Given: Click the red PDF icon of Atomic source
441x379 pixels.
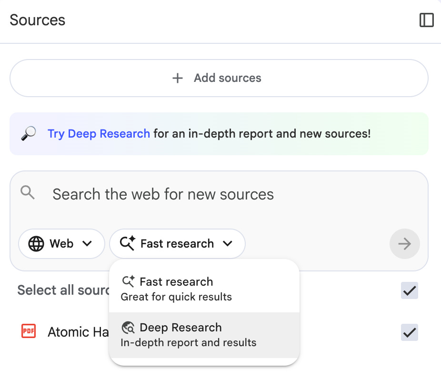Looking at the screenshot, I should click(x=29, y=331).
